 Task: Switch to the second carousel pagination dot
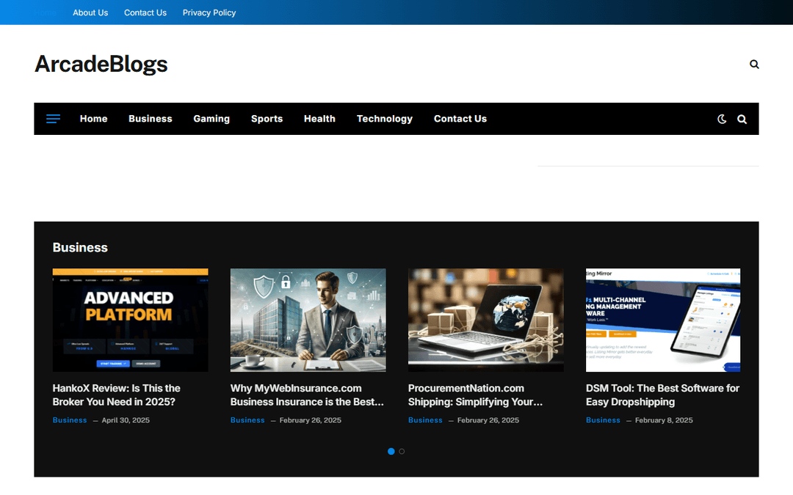coord(402,452)
